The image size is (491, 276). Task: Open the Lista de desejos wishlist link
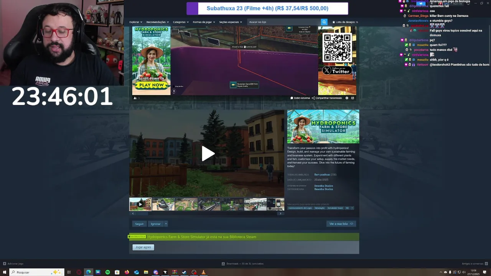[x=345, y=22]
